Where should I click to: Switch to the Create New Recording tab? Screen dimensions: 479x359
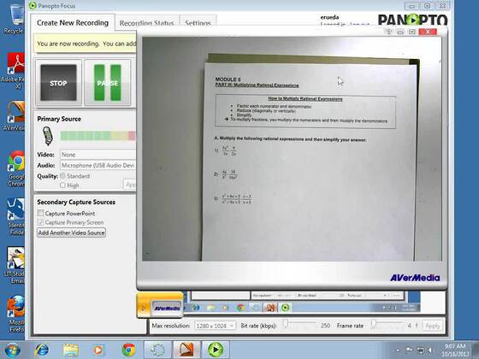tap(73, 23)
